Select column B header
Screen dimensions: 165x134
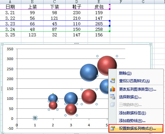(32, 2)
